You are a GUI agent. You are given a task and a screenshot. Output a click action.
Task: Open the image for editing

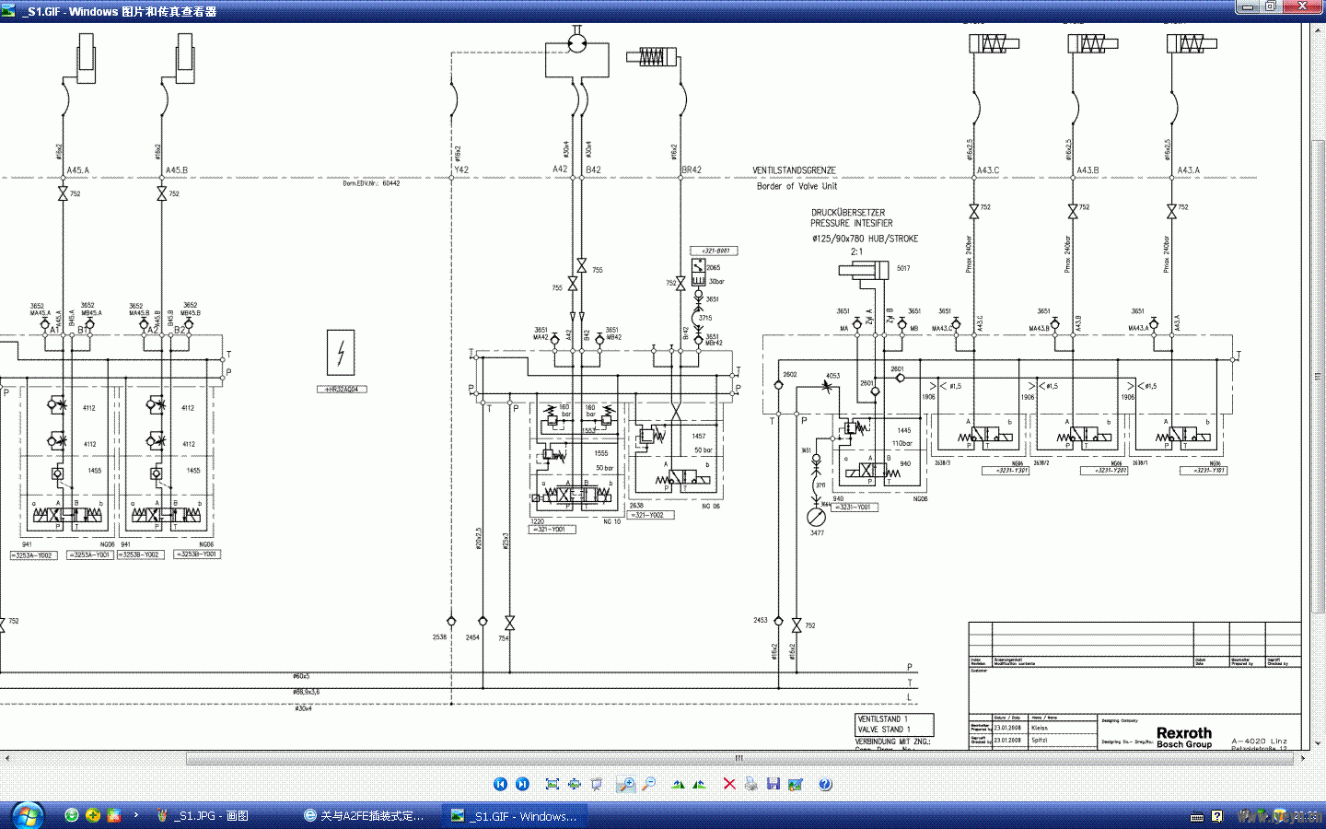tap(796, 784)
